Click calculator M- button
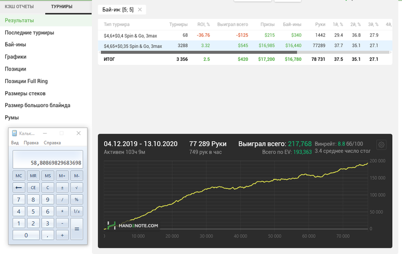 [x=76, y=175]
